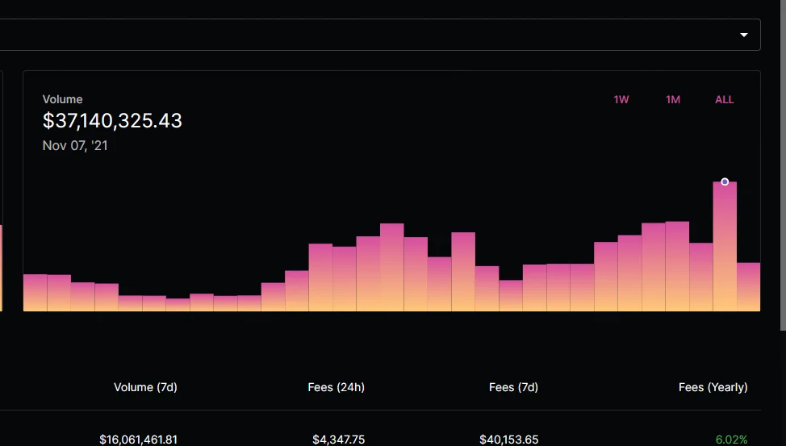The image size is (786, 446).
Task: Click the $16,061,461.81 volume value
Action: pyautogui.click(x=138, y=440)
